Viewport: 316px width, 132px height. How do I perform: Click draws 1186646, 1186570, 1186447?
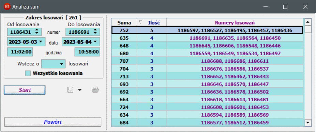point(235,84)
